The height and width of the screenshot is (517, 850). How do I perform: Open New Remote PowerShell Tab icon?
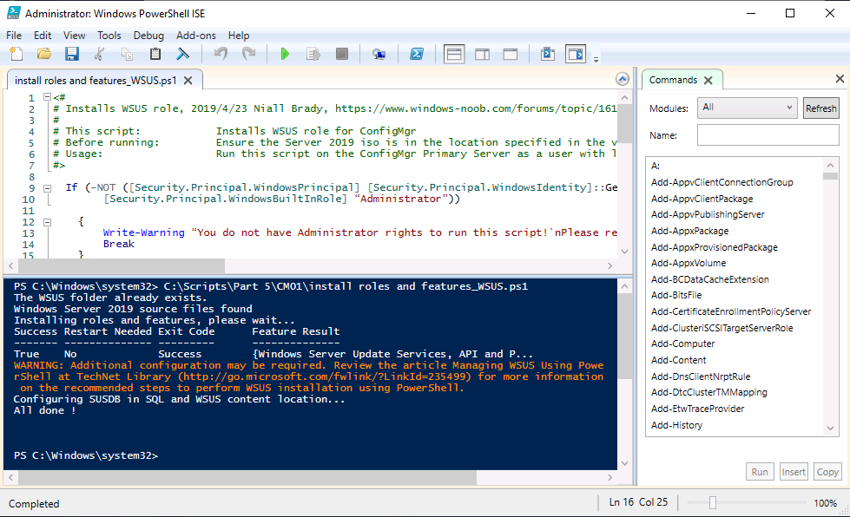click(x=379, y=54)
